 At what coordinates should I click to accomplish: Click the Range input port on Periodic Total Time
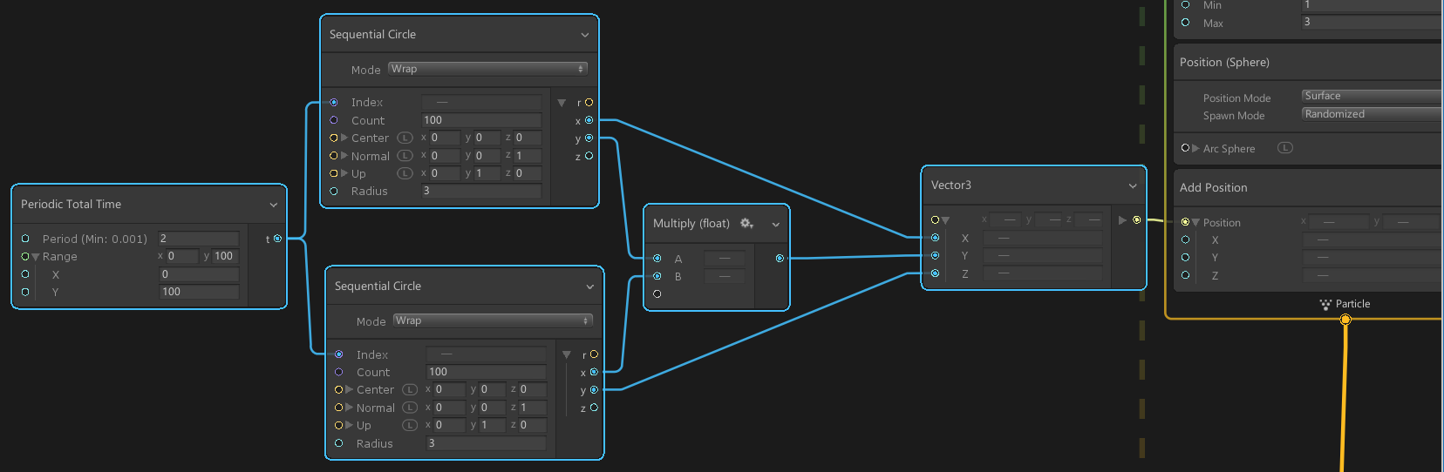[25, 256]
